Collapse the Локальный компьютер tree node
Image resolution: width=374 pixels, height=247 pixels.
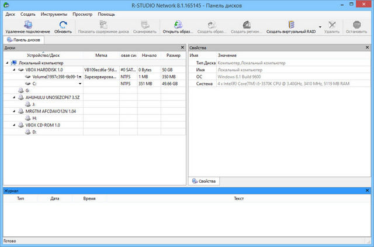click(7, 63)
